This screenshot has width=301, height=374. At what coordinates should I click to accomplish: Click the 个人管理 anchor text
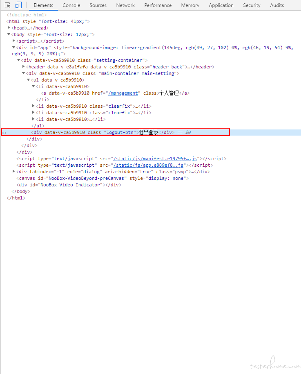click(169, 93)
